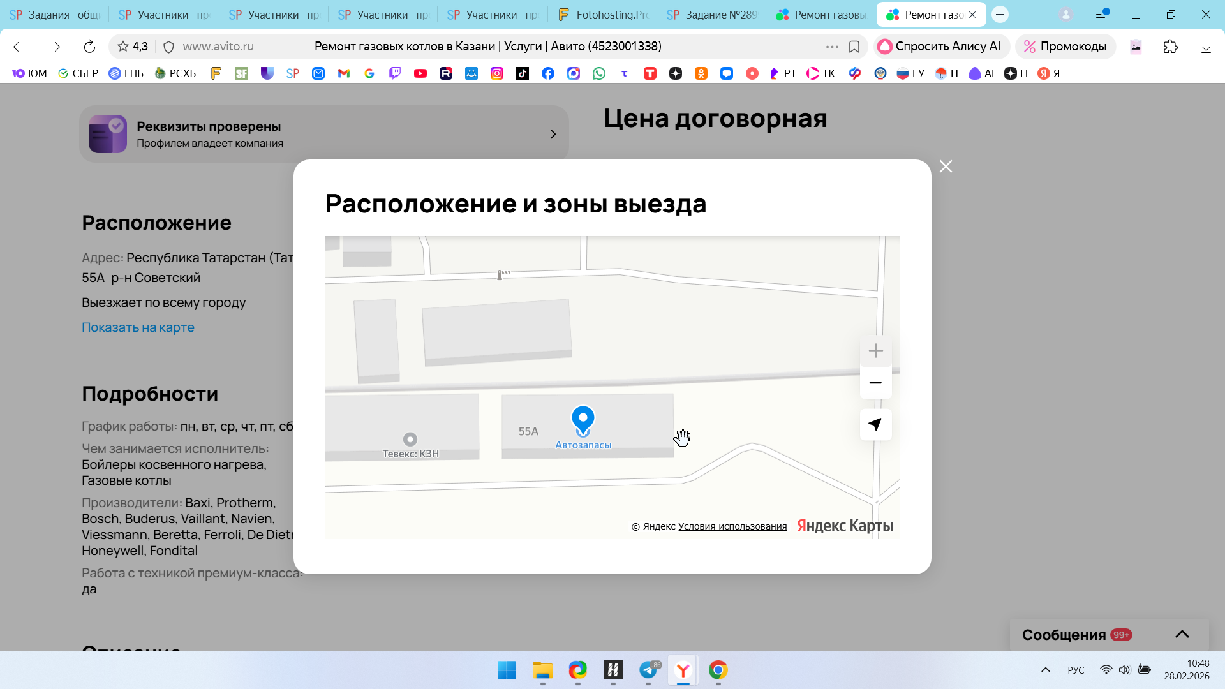Image resolution: width=1225 pixels, height=689 pixels.
Task: Show hidden system tray icons
Action: (1045, 670)
